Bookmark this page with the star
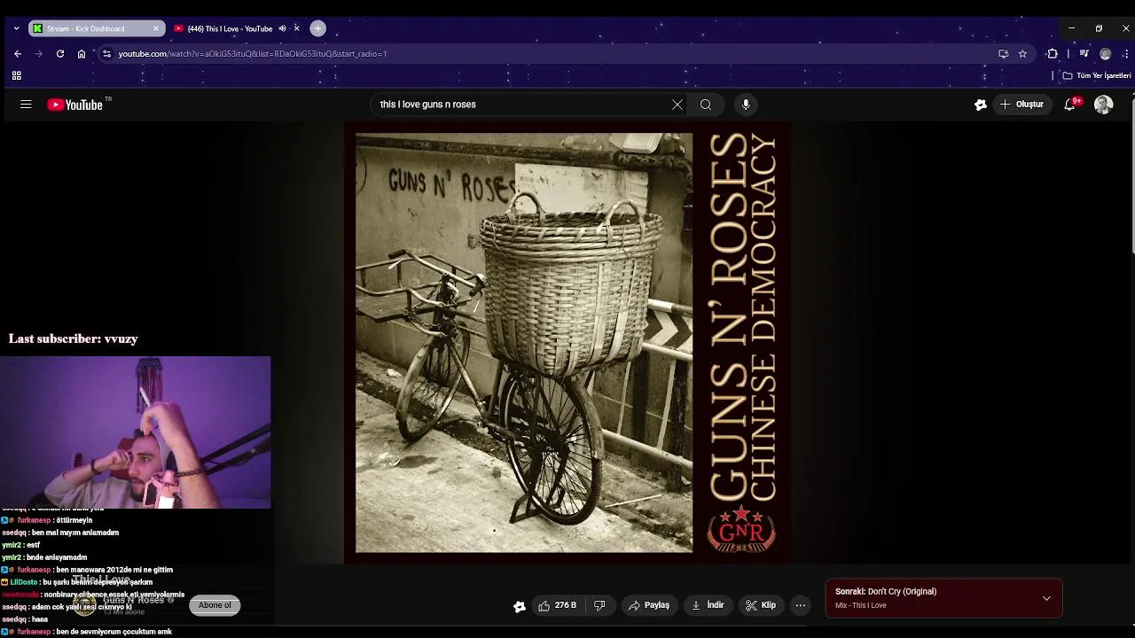This screenshot has height=638, width=1135. [x=1022, y=54]
